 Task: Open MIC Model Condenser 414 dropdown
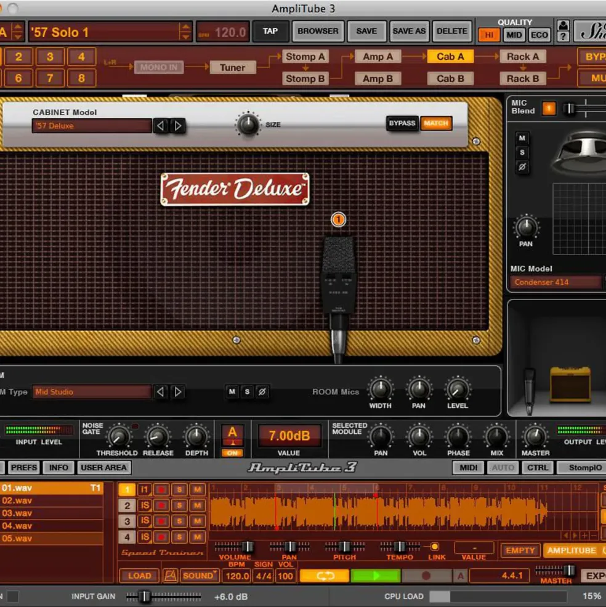556,282
